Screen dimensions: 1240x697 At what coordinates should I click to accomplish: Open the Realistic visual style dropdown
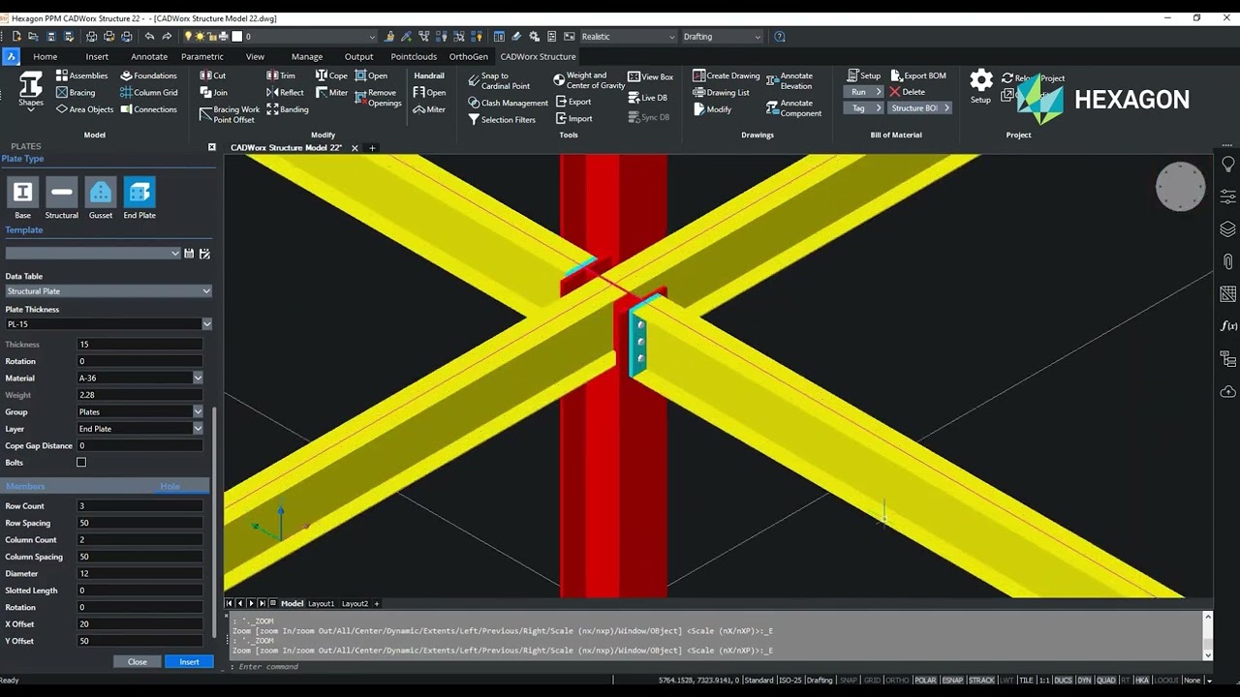click(628, 37)
